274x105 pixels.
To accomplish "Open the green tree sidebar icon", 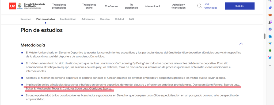I will coord(270,50).
